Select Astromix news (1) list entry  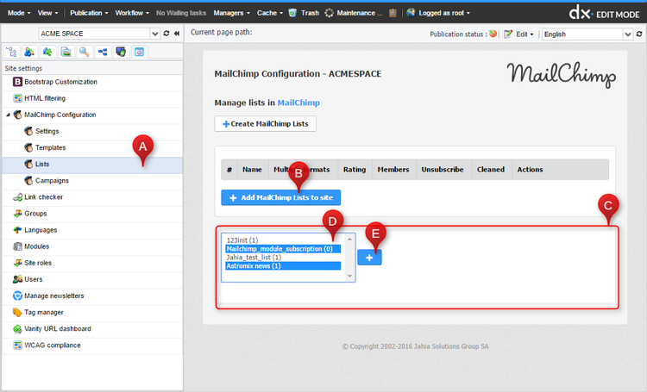[x=283, y=266]
